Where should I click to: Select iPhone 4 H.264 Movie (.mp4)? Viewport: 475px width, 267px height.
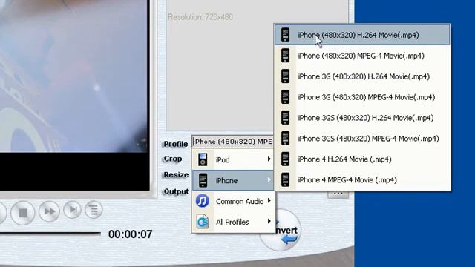tap(362, 159)
